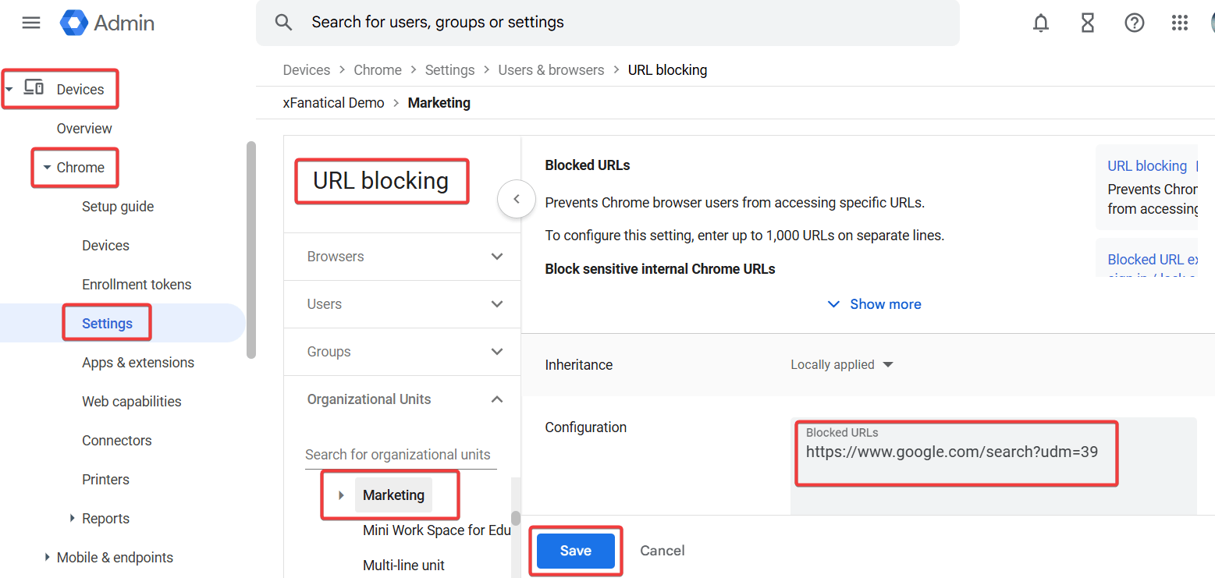1215x578 pixels.
Task: Open the Blocked URL exceptions link
Action: click(1153, 259)
